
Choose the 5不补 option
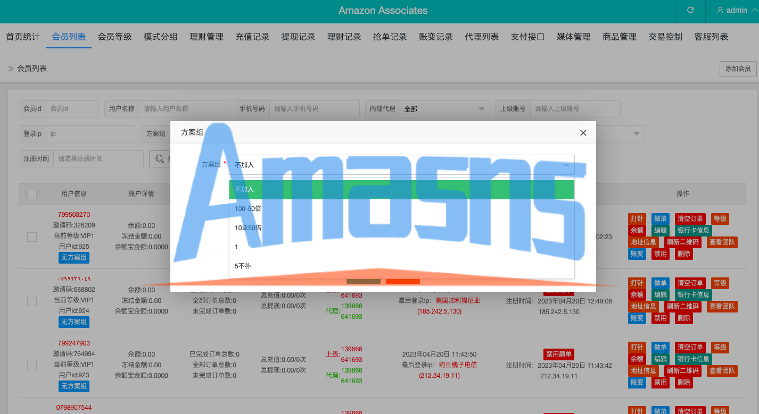(x=402, y=266)
